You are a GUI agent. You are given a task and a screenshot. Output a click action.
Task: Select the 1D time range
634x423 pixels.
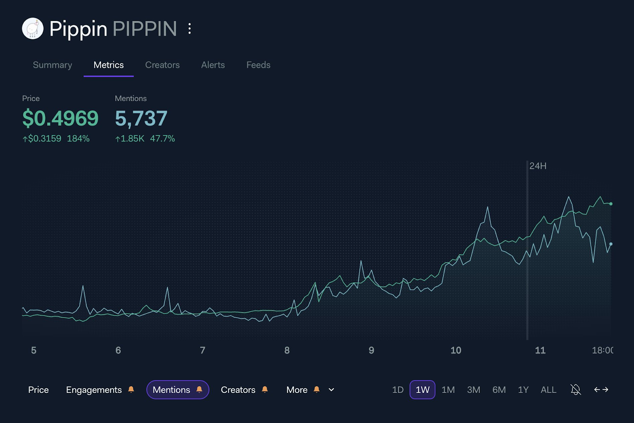tap(398, 390)
